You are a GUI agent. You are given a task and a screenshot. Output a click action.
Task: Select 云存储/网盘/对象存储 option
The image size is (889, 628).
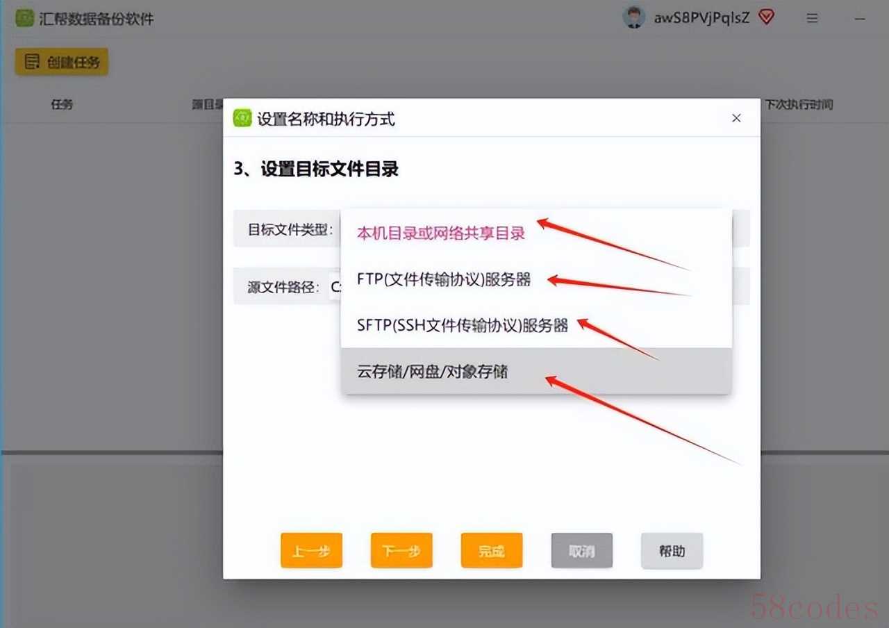click(x=536, y=371)
